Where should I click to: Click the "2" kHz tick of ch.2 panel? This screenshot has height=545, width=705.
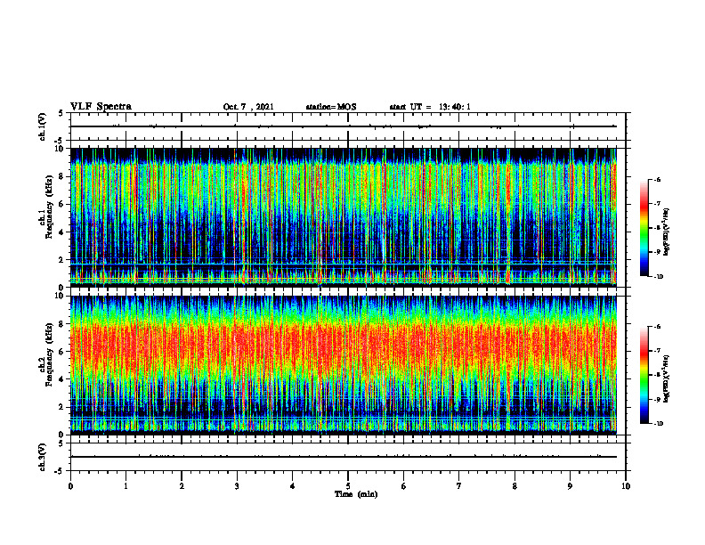click(62, 407)
